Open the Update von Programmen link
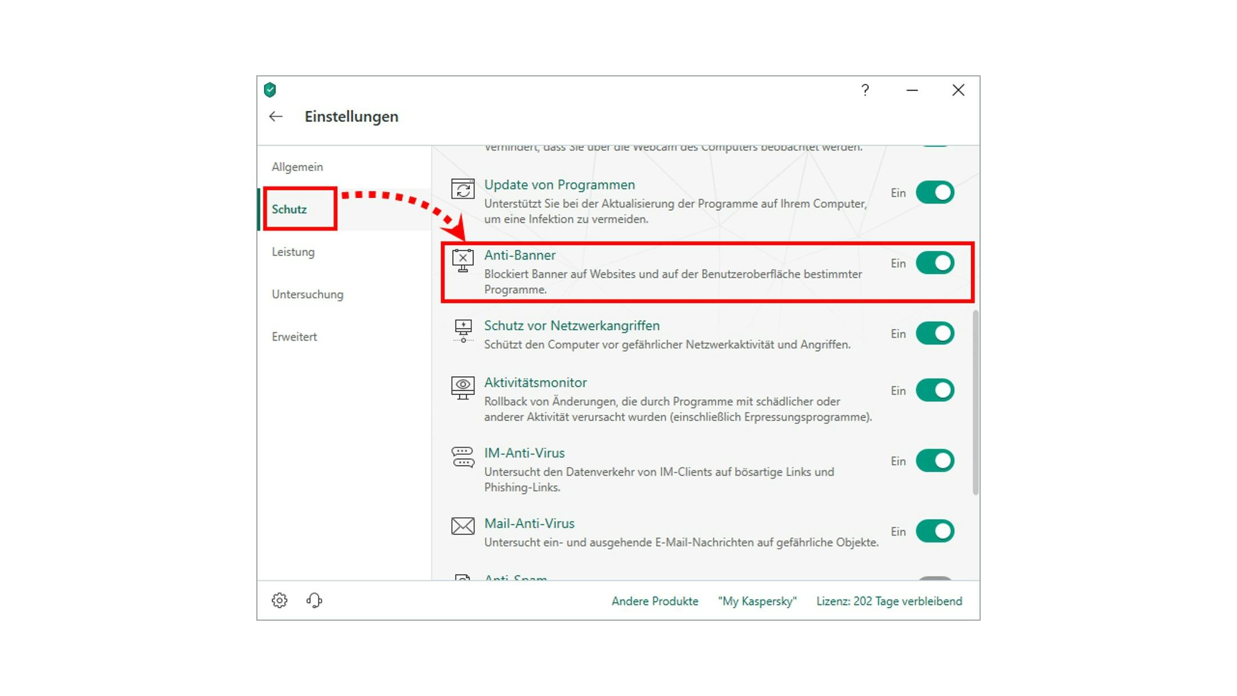This screenshot has height=696, width=1237. pyautogui.click(x=559, y=184)
